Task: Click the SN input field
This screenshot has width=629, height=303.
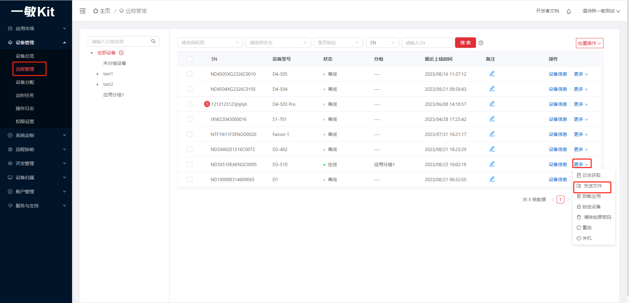Action: click(x=427, y=43)
